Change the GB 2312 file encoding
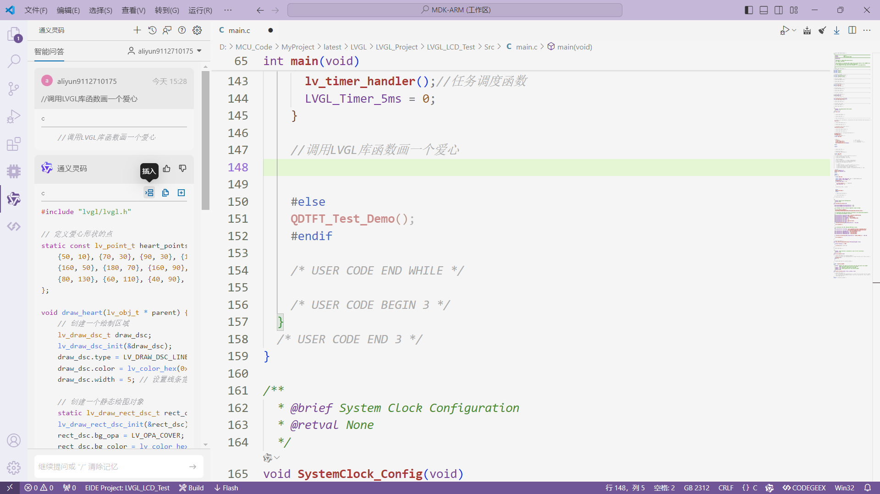 697,488
